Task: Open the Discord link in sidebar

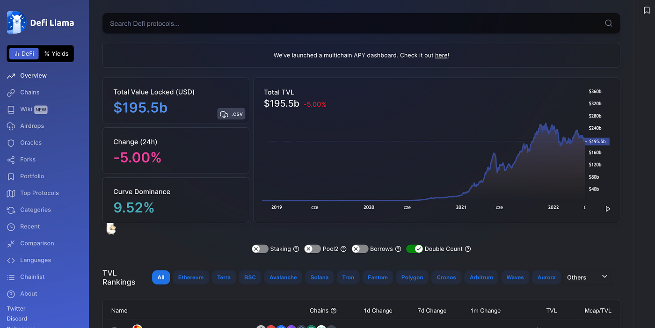Action: (17, 319)
